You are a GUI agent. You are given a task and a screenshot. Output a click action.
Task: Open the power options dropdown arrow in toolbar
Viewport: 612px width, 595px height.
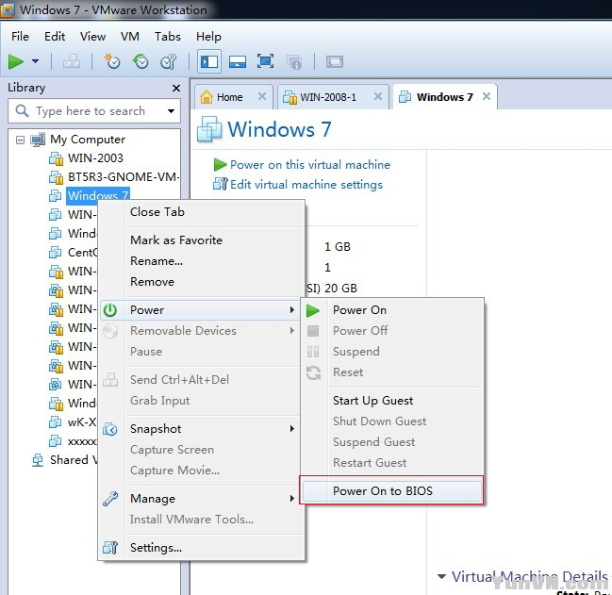36,61
